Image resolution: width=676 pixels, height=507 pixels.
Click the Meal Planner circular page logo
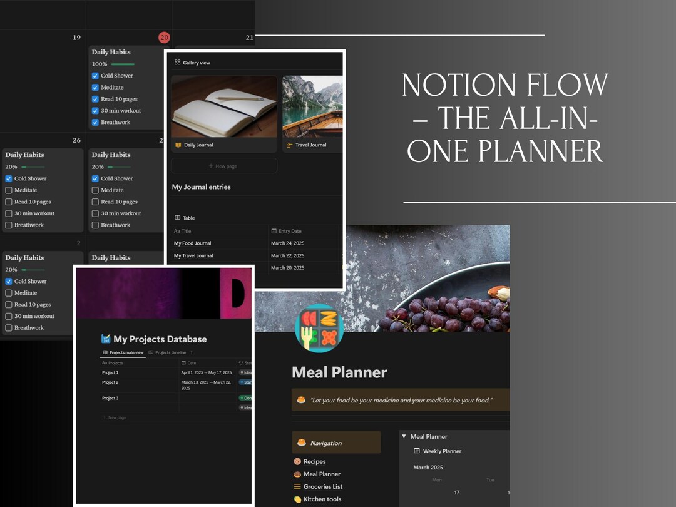[319, 328]
